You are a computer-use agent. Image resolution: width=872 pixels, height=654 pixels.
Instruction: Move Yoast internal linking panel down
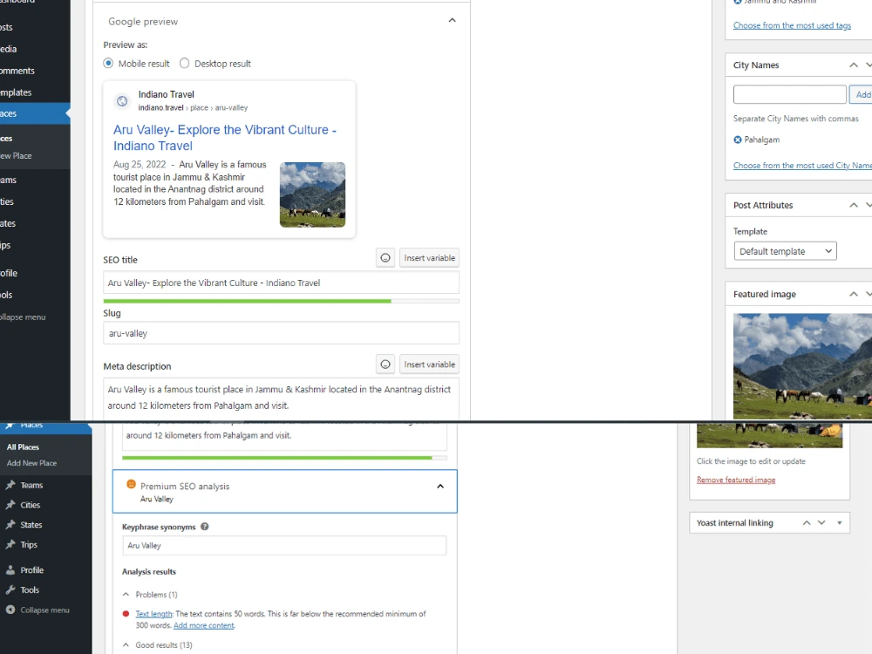point(821,522)
